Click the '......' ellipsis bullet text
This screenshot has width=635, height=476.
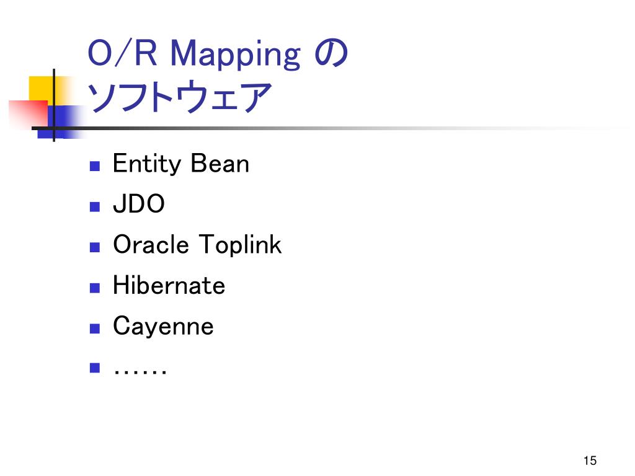pyautogui.click(x=140, y=371)
